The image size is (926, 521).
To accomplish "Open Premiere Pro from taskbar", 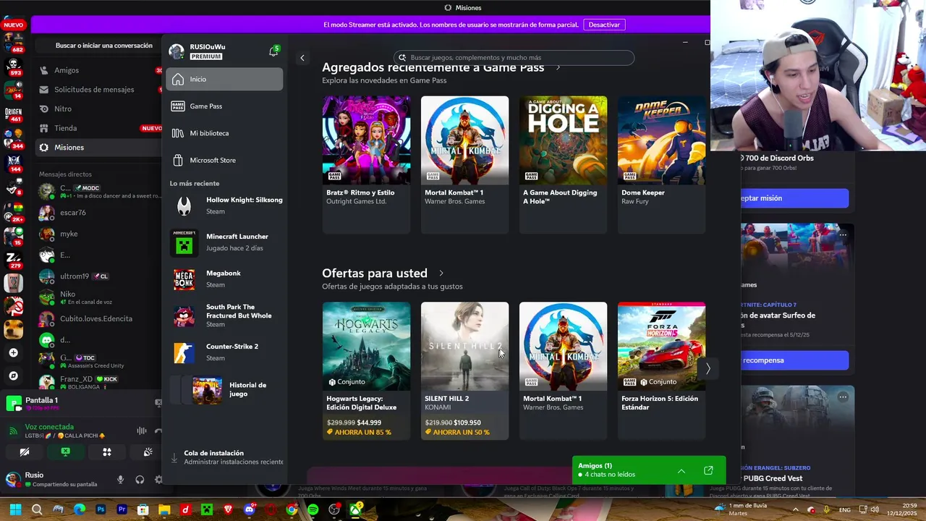I will pos(122,510).
